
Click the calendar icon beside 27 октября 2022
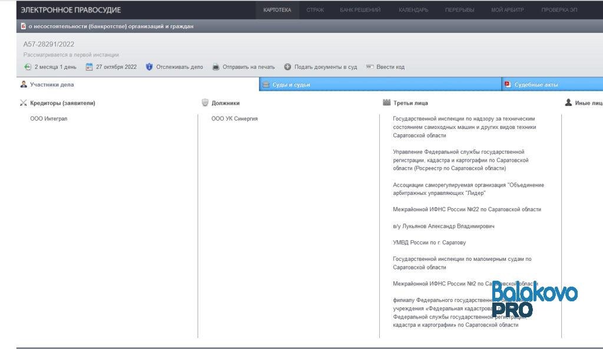click(x=90, y=67)
